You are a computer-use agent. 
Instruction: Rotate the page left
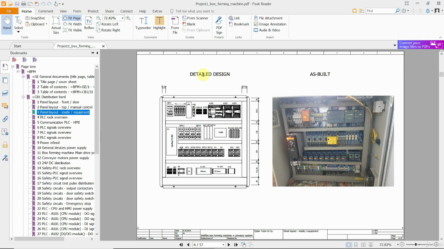coord(108,24)
